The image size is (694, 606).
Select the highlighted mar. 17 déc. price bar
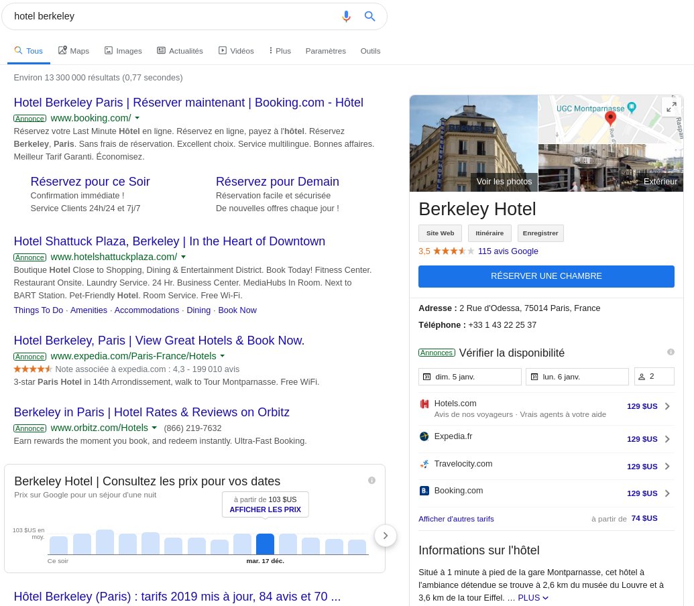tap(265, 544)
